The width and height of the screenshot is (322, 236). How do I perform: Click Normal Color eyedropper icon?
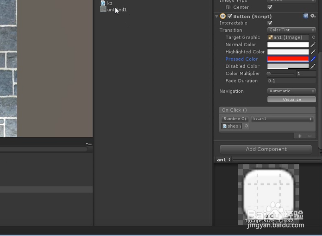[x=313, y=44]
